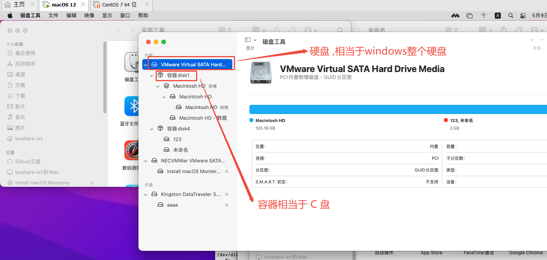The image size is (547, 260).
Task: Collapse the 容器 disk1 tree node
Action: point(152,75)
